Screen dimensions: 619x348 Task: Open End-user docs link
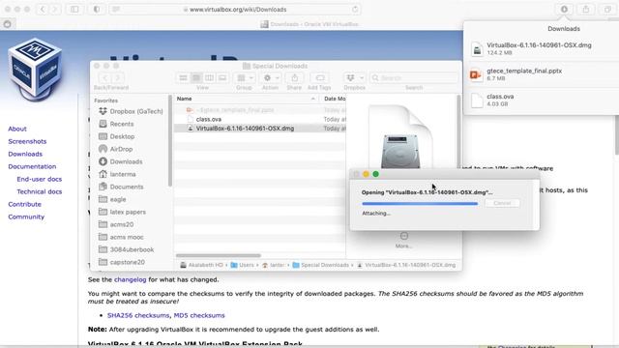coord(39,179)
